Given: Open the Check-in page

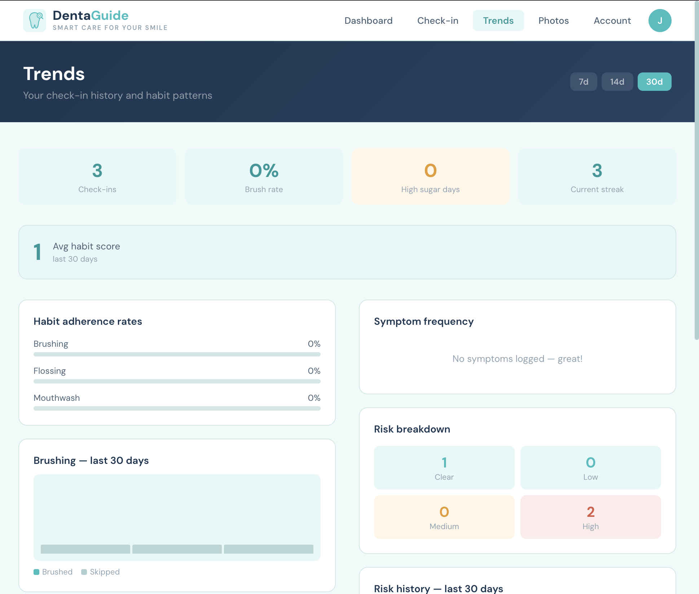Looking at the screenshot, I should click(x=438, y=21).
